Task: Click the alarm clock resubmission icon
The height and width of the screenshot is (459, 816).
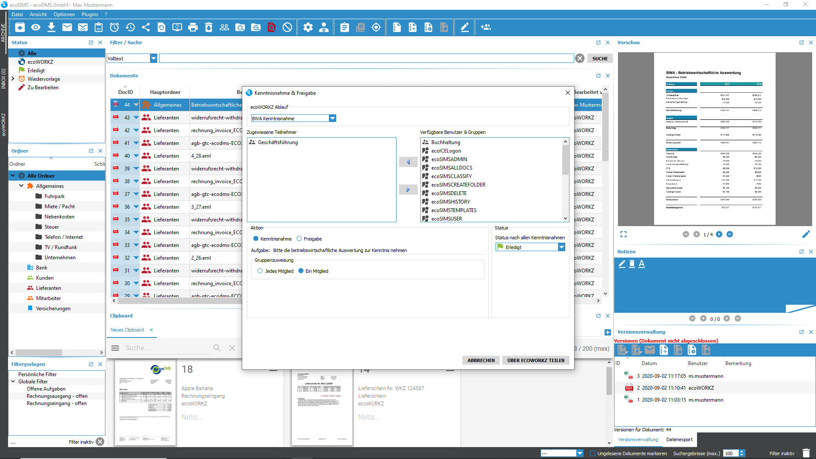Action: click(114, 28)
